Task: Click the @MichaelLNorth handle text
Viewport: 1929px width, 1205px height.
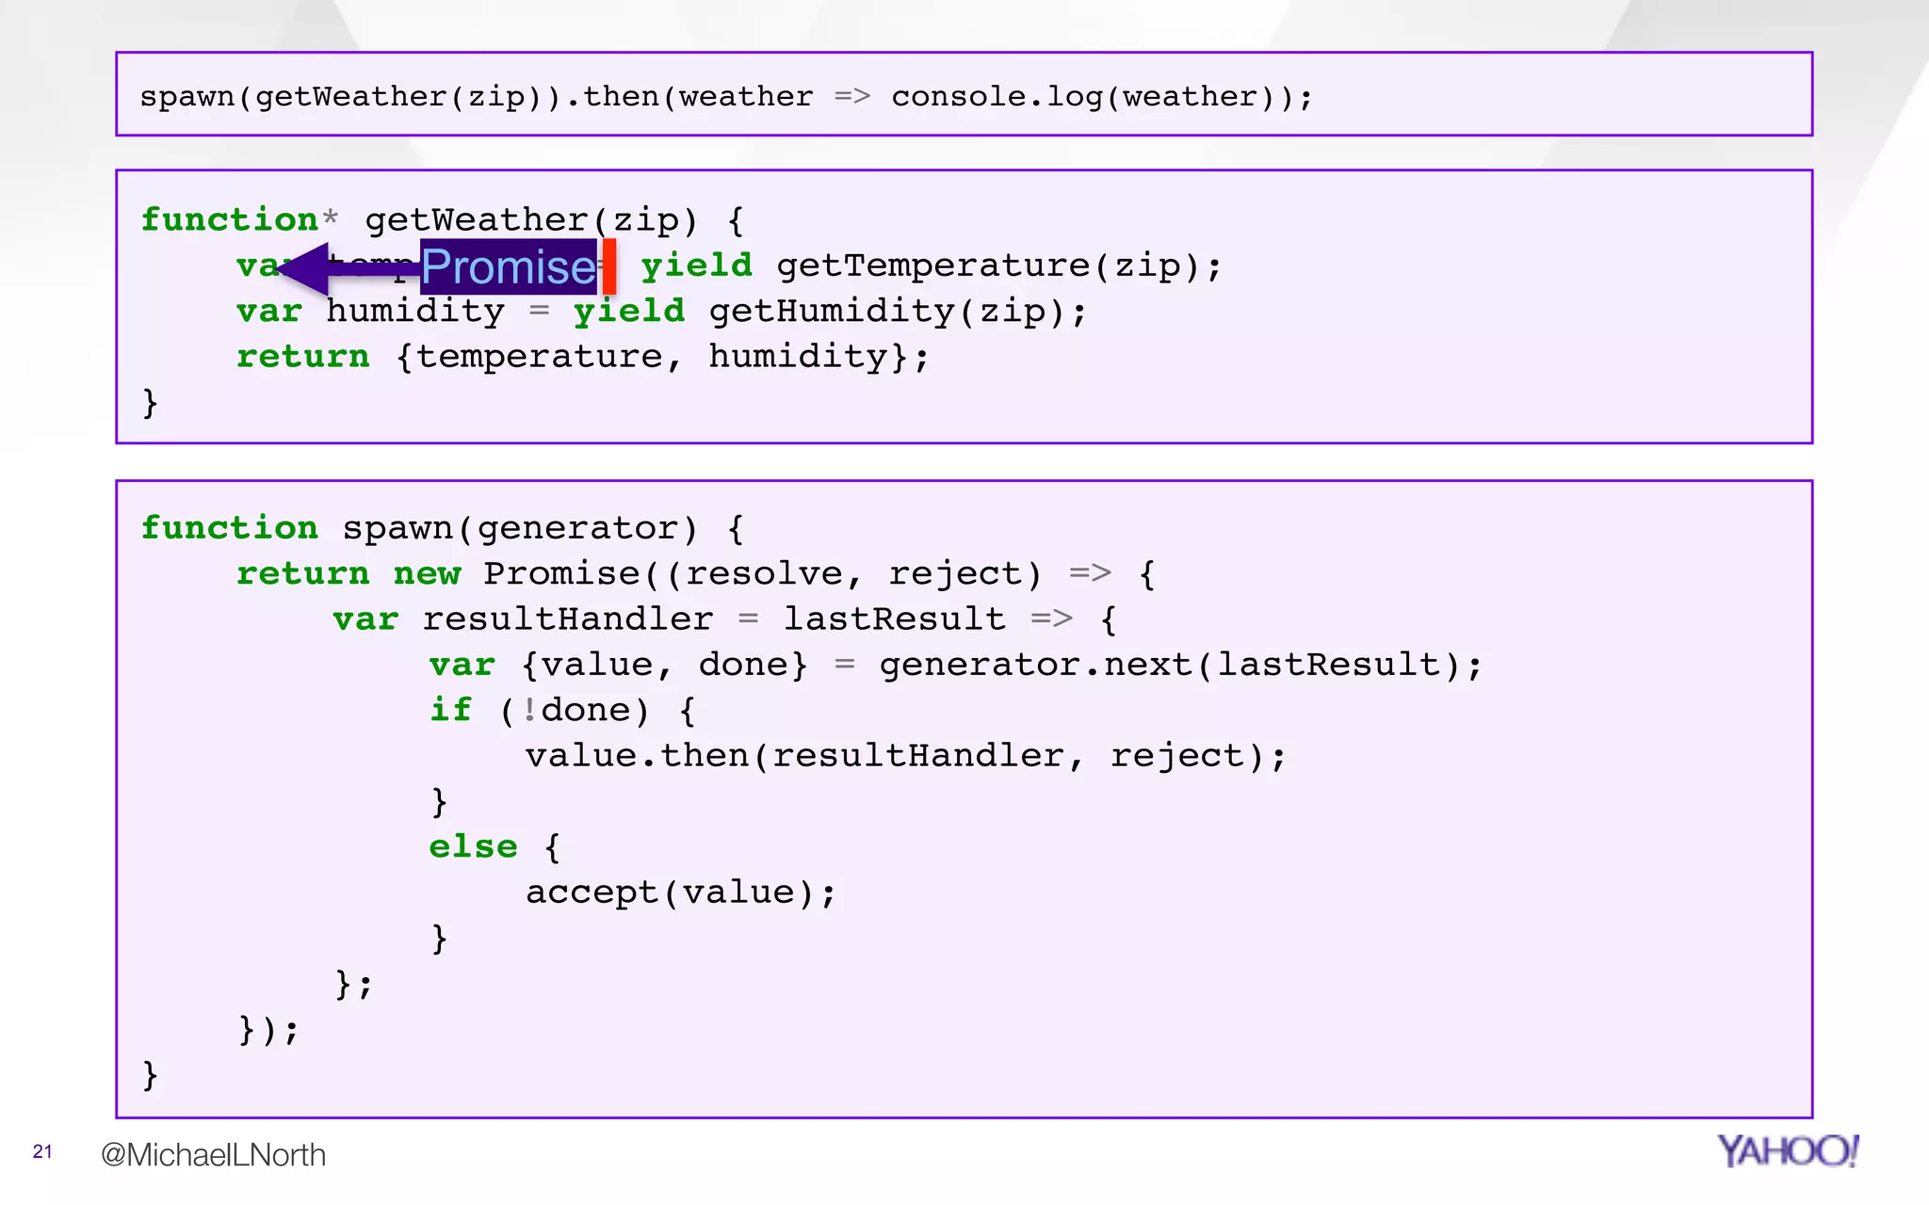Action: [x=213, y=1154]
